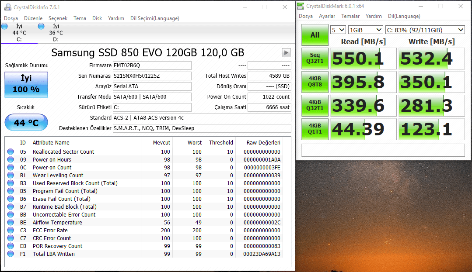The image size is (472, 272).
Task: Click the Power On Count value 1022 count
Action: tap(269, 97)
